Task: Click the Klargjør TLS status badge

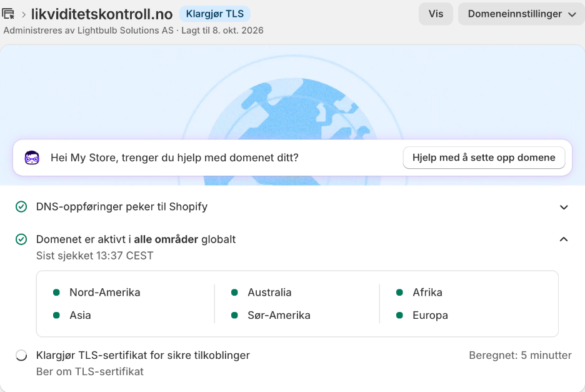Action: click(x=215, y=14)
